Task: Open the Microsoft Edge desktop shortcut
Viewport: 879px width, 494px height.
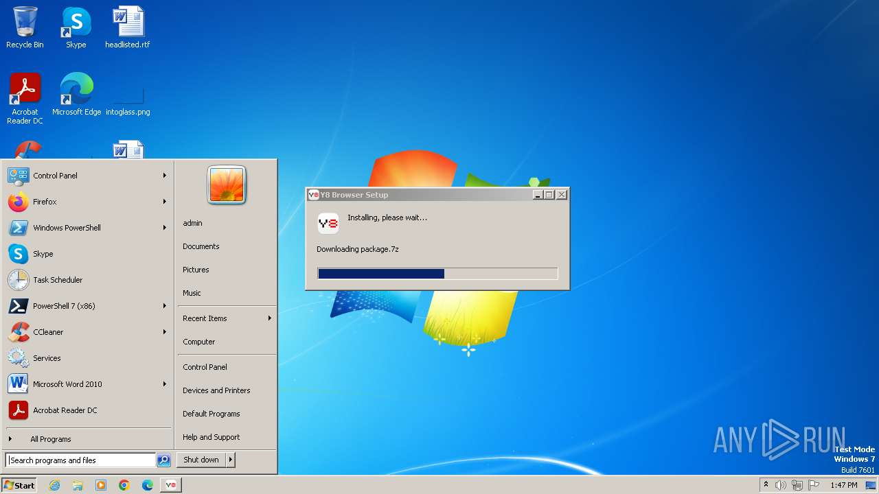Action: point(76,95)
